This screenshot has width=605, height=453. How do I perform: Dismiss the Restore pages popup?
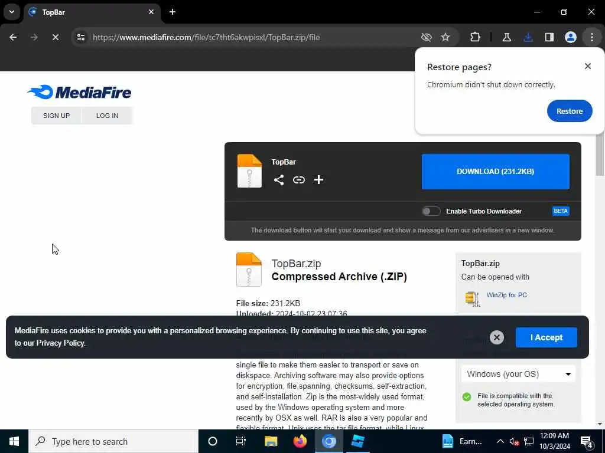[x=588, y=66]
